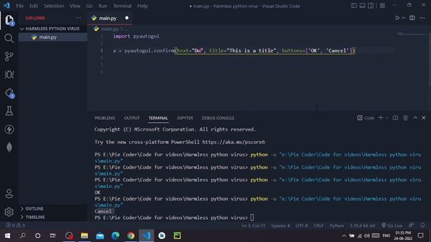
Task: Switch to the Debug Console tab
Action: (x=218, y=118)
